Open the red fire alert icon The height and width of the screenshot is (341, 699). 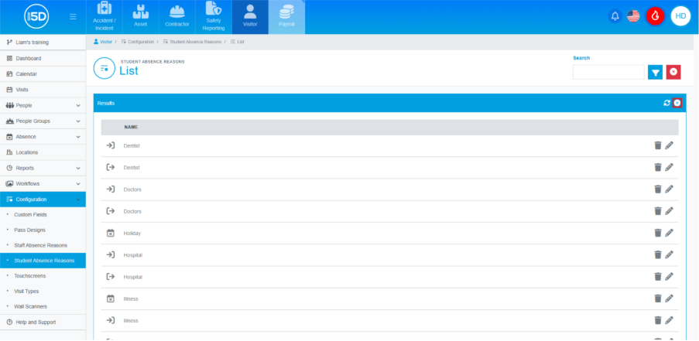pos(655,16)
